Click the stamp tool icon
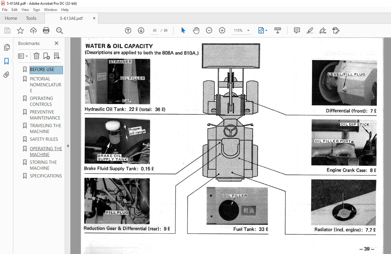 point(336,30)
